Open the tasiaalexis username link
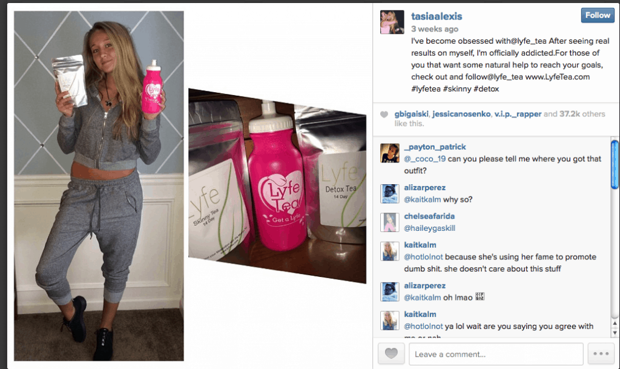The width and height of the screenshot is (620, 369). [437, 16]
